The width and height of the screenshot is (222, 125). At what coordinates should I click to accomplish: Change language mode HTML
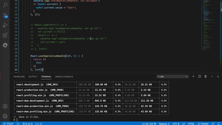191,124
